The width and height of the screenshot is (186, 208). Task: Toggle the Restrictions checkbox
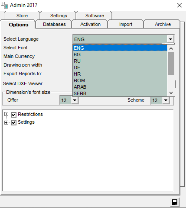(x=14, y=115)
